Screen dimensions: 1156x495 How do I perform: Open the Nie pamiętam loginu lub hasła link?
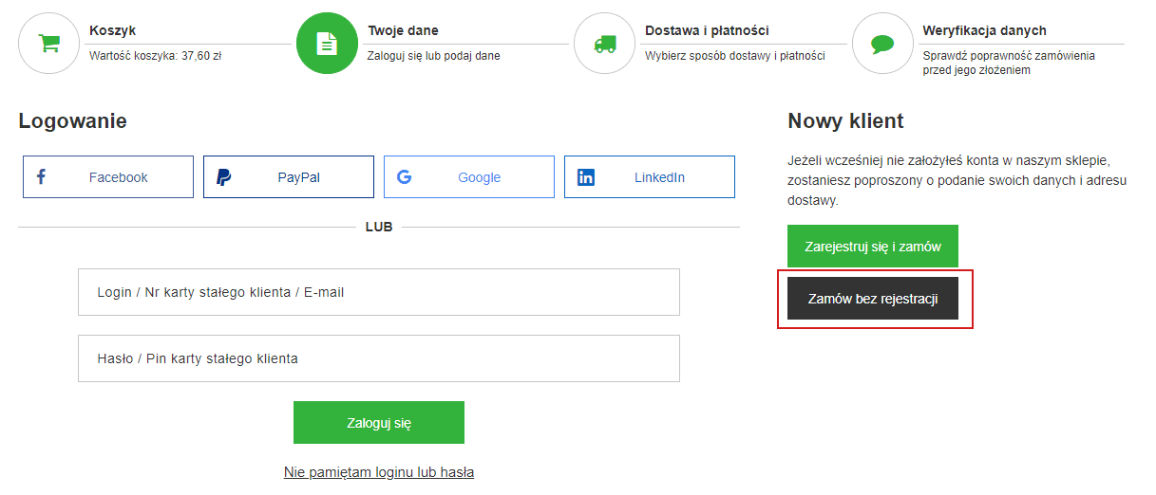tap(379, 471)
